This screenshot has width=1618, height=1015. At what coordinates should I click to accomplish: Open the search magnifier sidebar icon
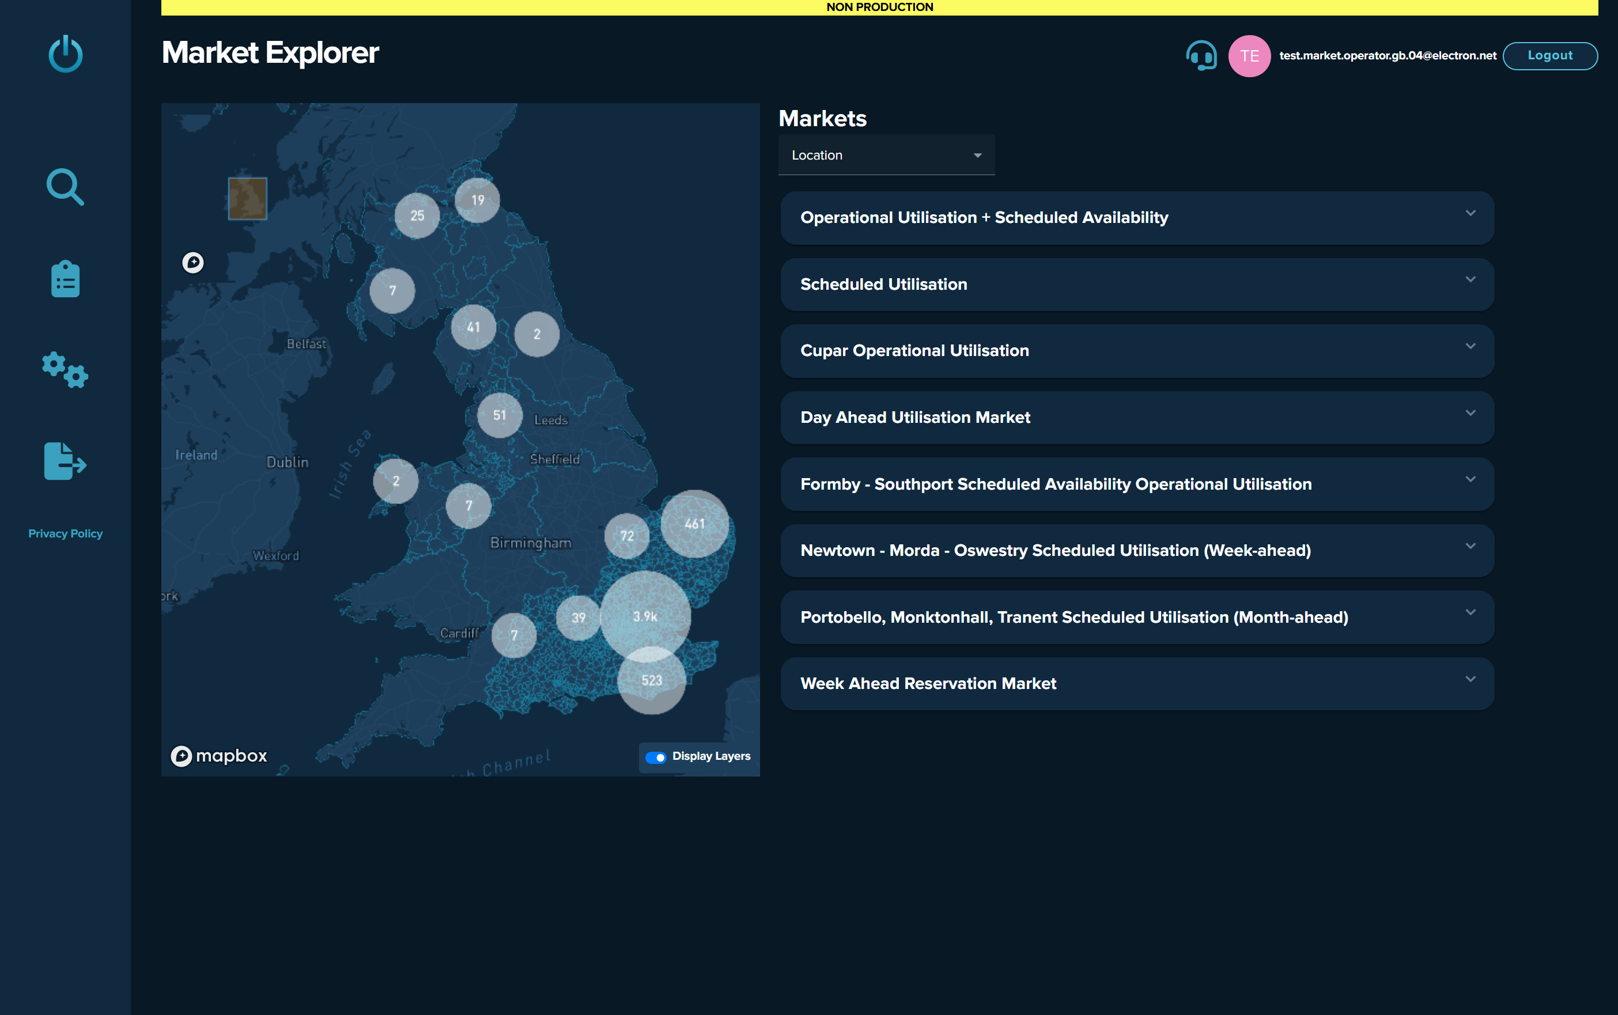[65, 187]
